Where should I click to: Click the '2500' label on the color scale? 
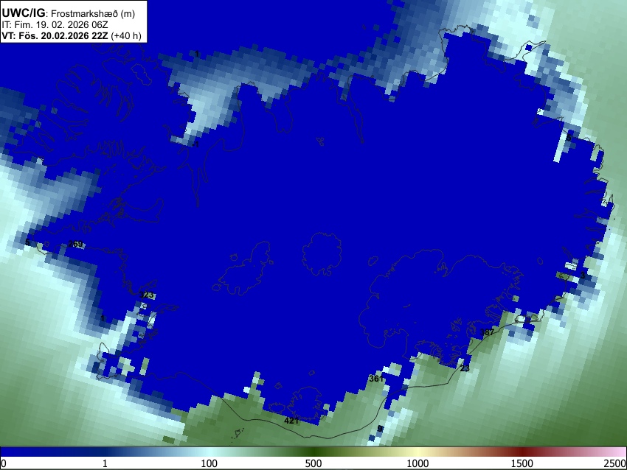pyautogui.click(x=615, y=463)
